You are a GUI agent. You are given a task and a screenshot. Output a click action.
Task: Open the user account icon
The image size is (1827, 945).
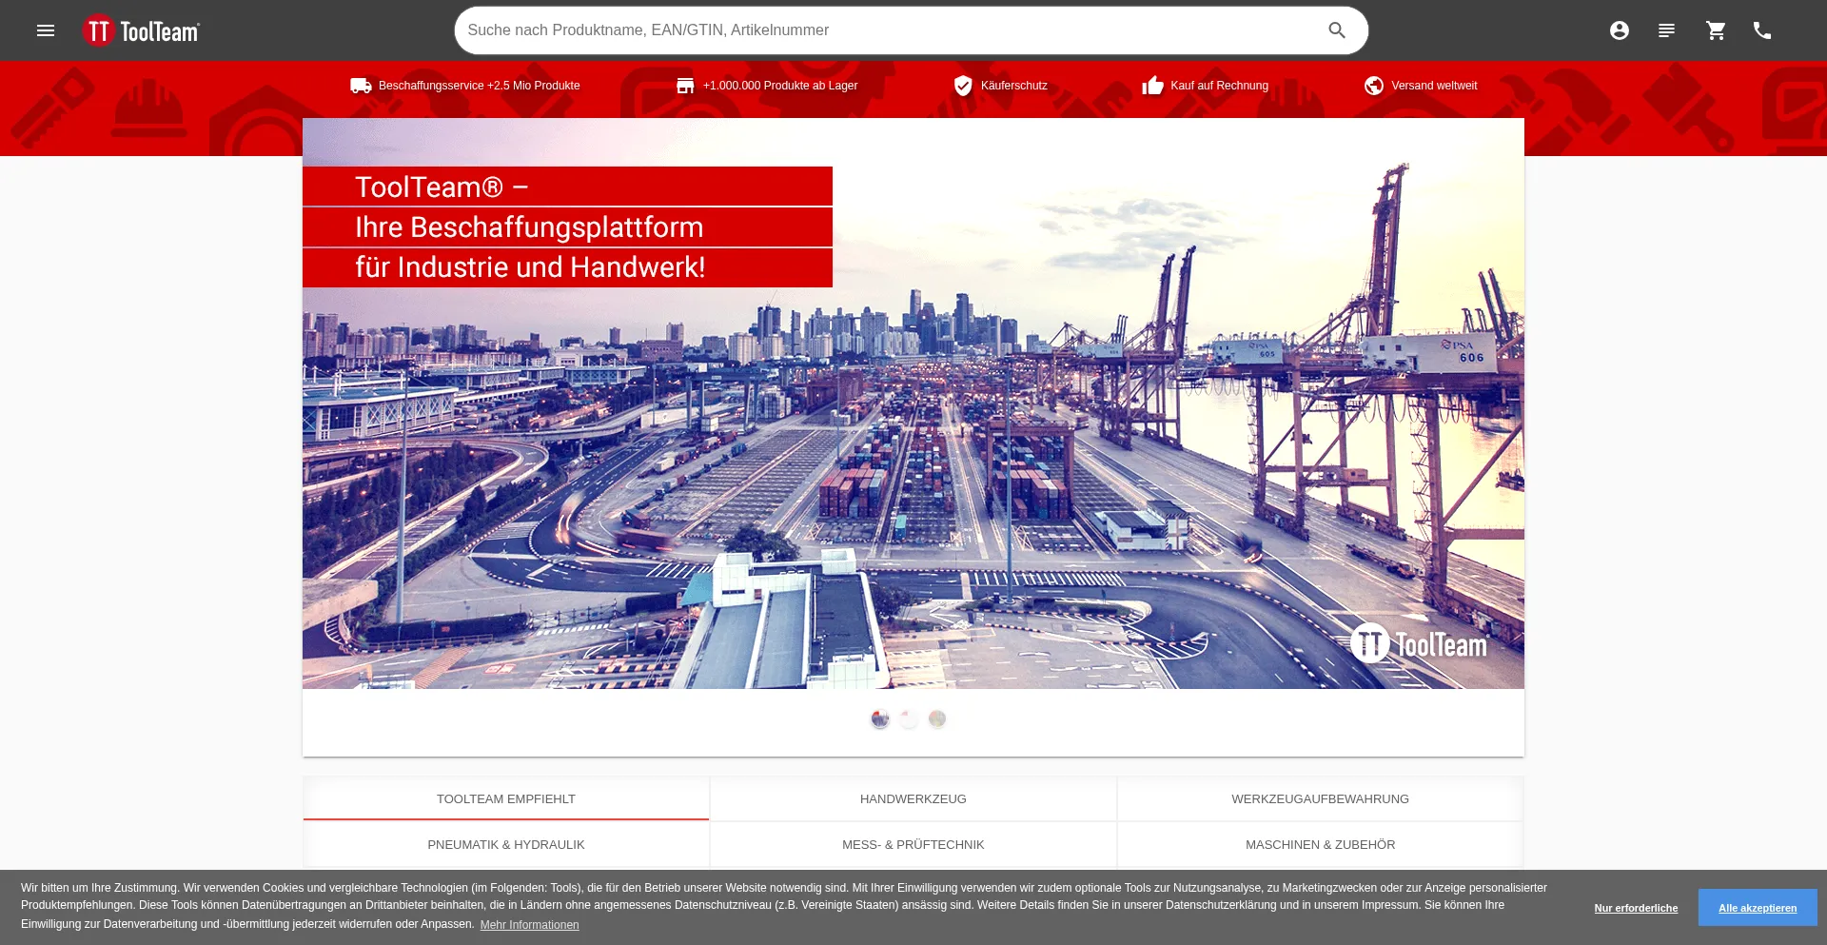pos(1620,30)
